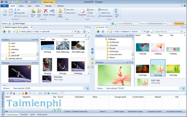Switch to details view under Flowers pane
This screenshot has height=117, width=187.
[x=180, y=88]
